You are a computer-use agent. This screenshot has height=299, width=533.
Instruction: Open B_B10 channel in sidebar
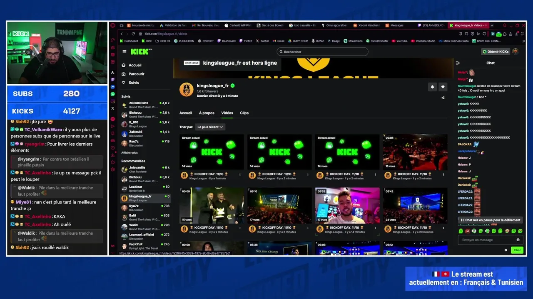[x=145, y=124]
